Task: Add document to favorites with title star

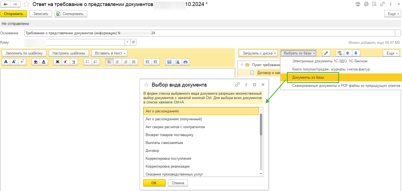Action: [x=26, y=4]
